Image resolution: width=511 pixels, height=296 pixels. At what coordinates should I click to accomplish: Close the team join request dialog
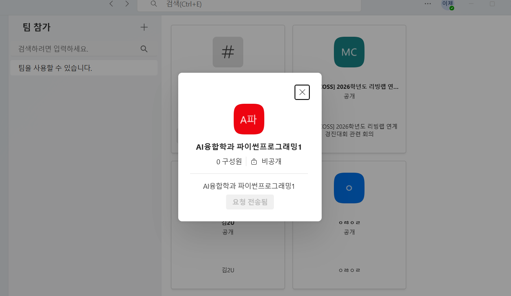click(x=302, y=92)
